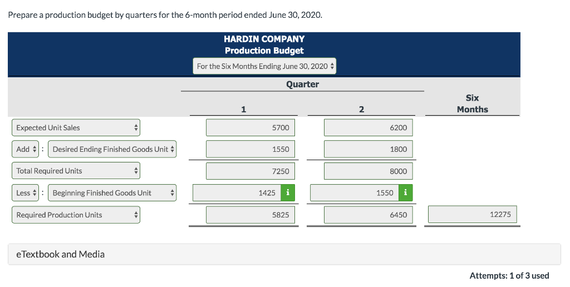Click the Quarter 1 required production field 5825
This screenshot has width=570, height=287.
[250, 215]
